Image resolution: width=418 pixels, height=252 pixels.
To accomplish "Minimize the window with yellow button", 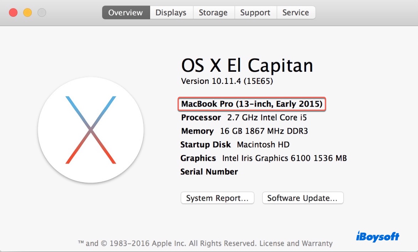I will coord(28,13).
